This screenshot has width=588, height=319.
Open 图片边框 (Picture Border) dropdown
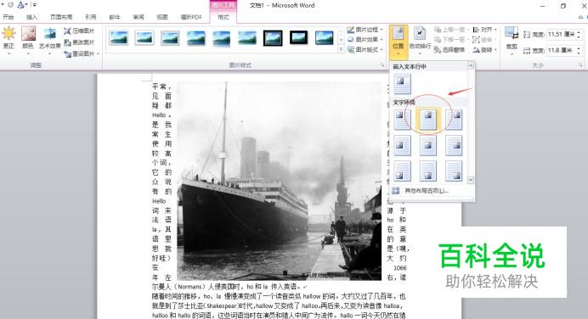click(x=365, y=30)
